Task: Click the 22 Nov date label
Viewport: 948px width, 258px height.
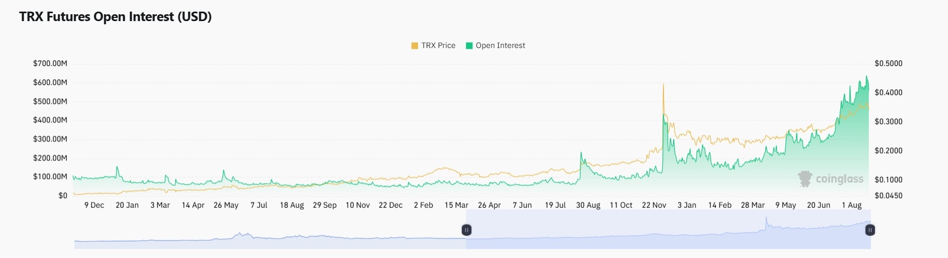Action: click(654, 205)
